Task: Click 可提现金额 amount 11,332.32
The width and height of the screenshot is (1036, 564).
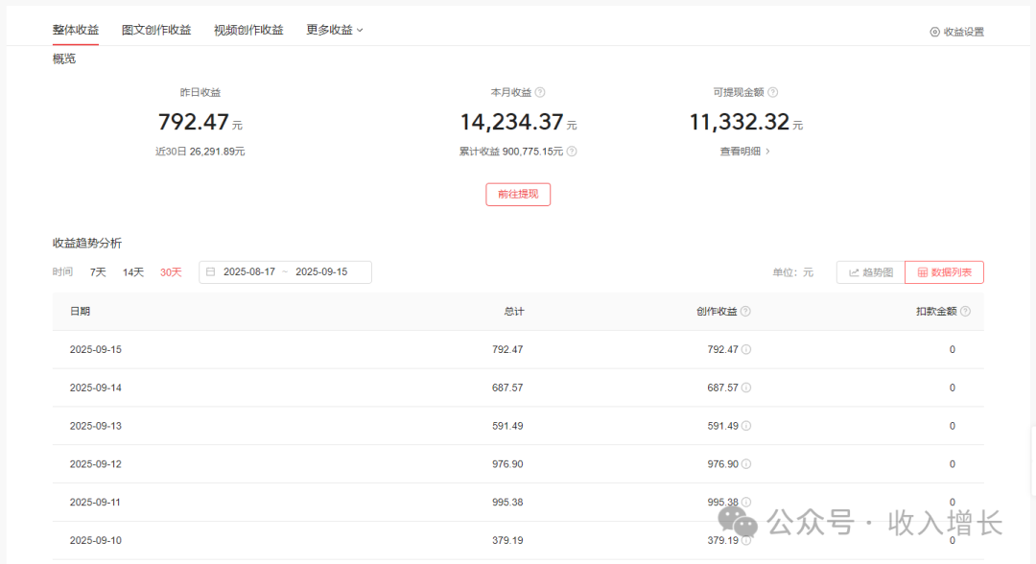Action: pos(740,122)
